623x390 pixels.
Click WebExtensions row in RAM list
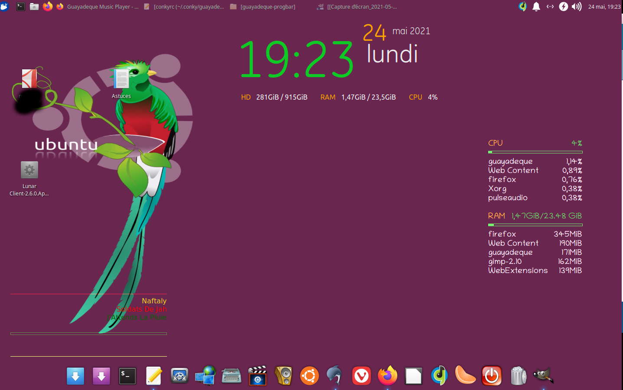(535, 270)
